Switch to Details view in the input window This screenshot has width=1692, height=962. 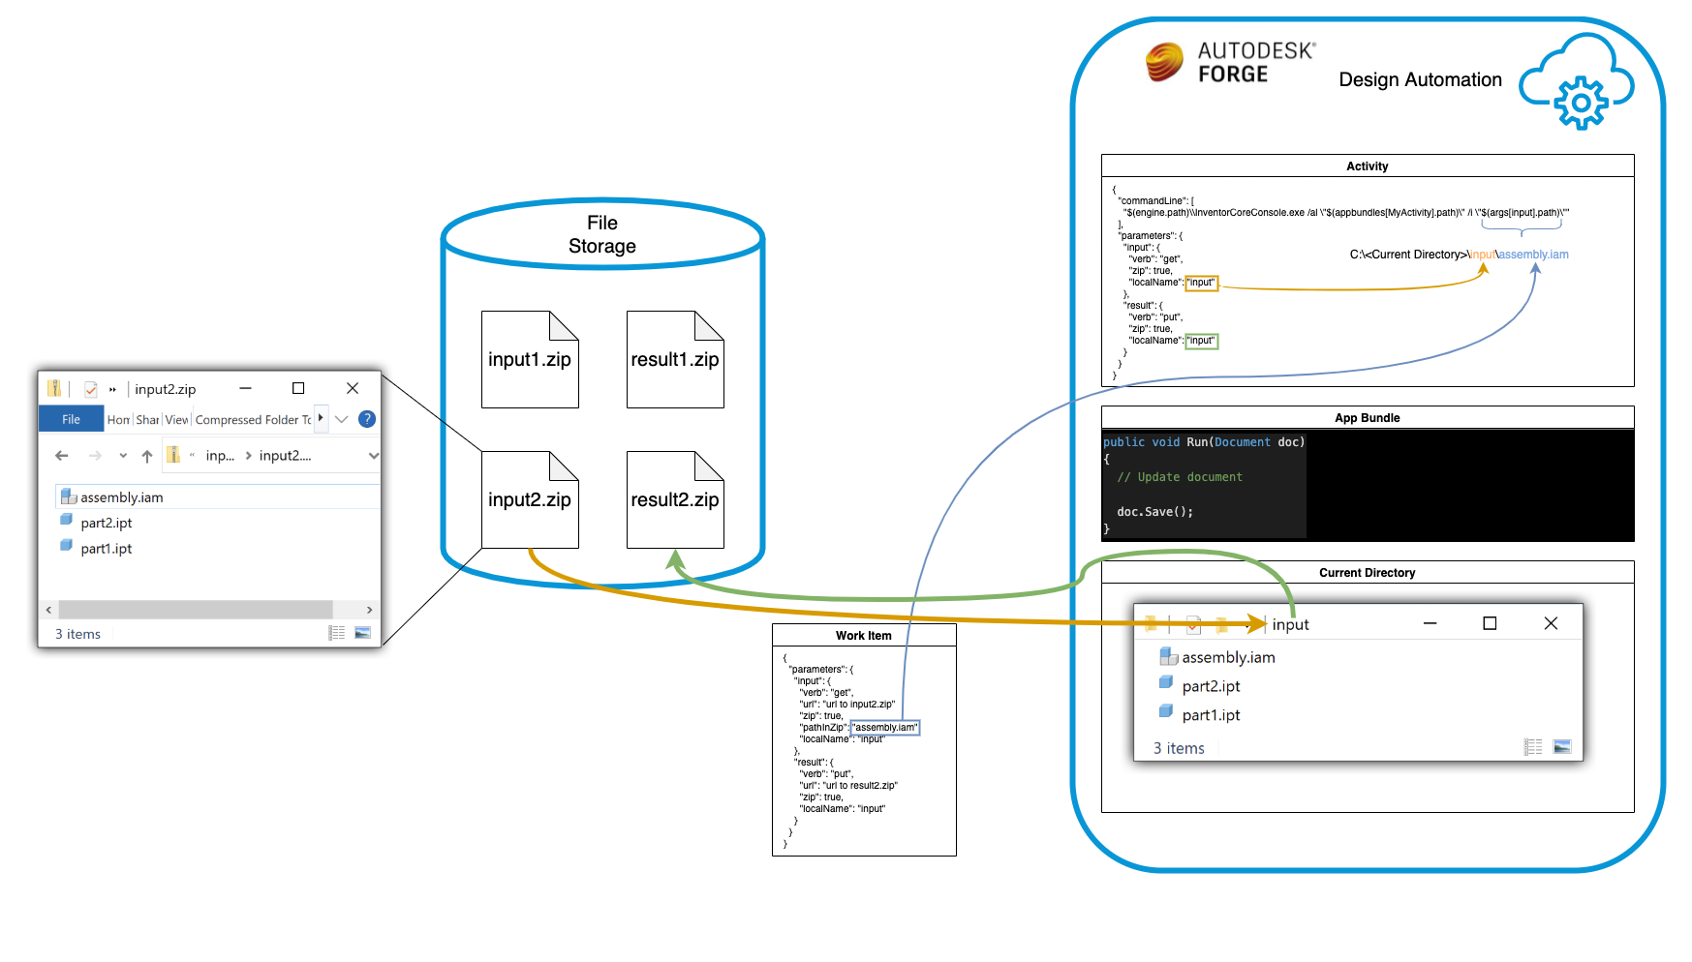(x=1533, y=747)
